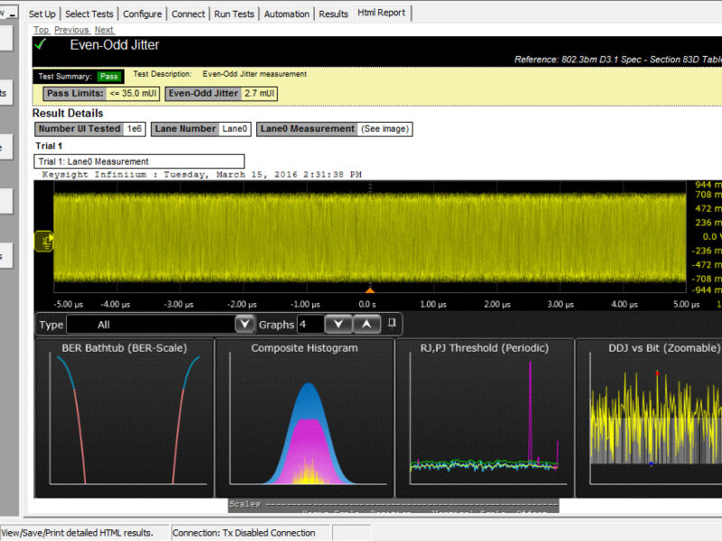This screenshot has width=722, height=541.
Task: Open the BER Bathtub (BER-Scale) graph
Action: [125, 419]
